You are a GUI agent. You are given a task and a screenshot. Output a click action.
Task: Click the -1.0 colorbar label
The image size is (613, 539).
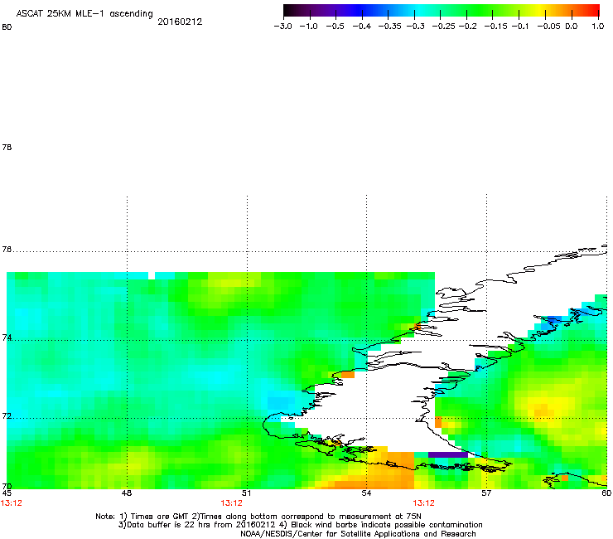coord(308,27)
